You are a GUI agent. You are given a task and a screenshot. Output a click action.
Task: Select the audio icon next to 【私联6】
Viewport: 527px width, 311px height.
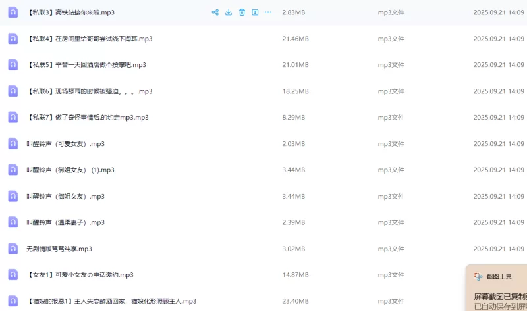13,91
